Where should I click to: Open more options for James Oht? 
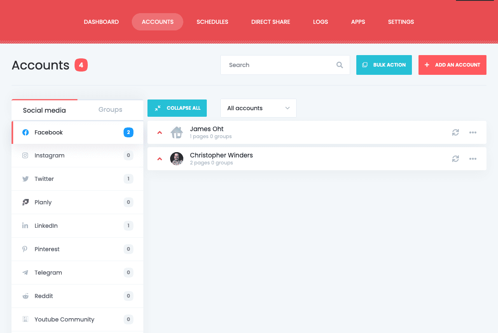[x=473, y=132]
